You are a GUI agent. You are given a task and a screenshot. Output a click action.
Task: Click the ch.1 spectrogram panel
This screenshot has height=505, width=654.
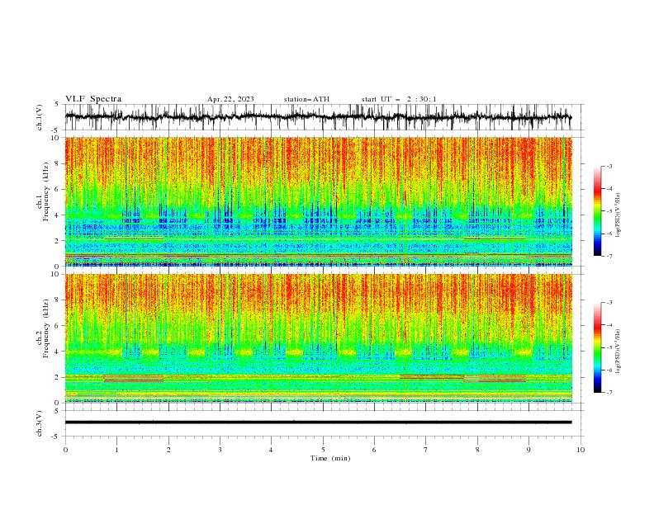(318, 201)
